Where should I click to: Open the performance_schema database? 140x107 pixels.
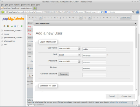coord(13,38)
